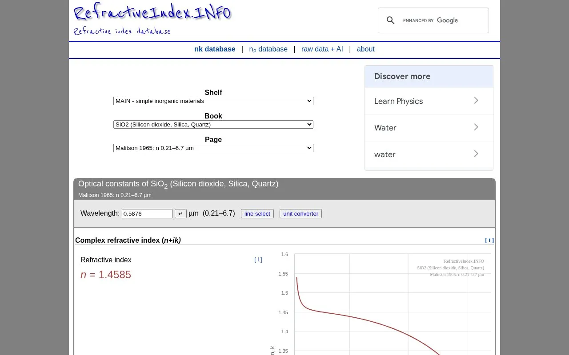
Task: Select the n = 1.4585 value
Action: pyautogui.click(x=106, y=275)
